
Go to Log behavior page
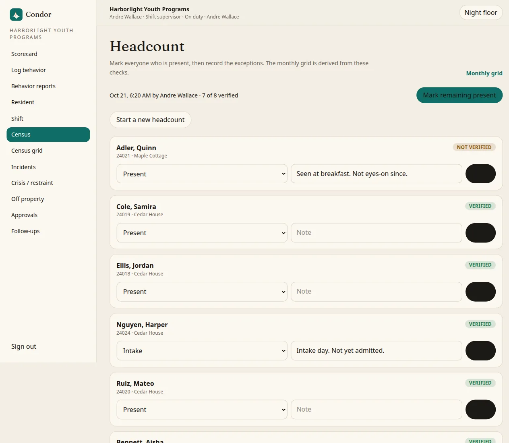pyautogui.click(x=48, y=70)
